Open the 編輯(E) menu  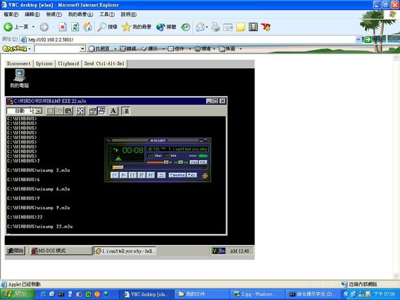32,14
